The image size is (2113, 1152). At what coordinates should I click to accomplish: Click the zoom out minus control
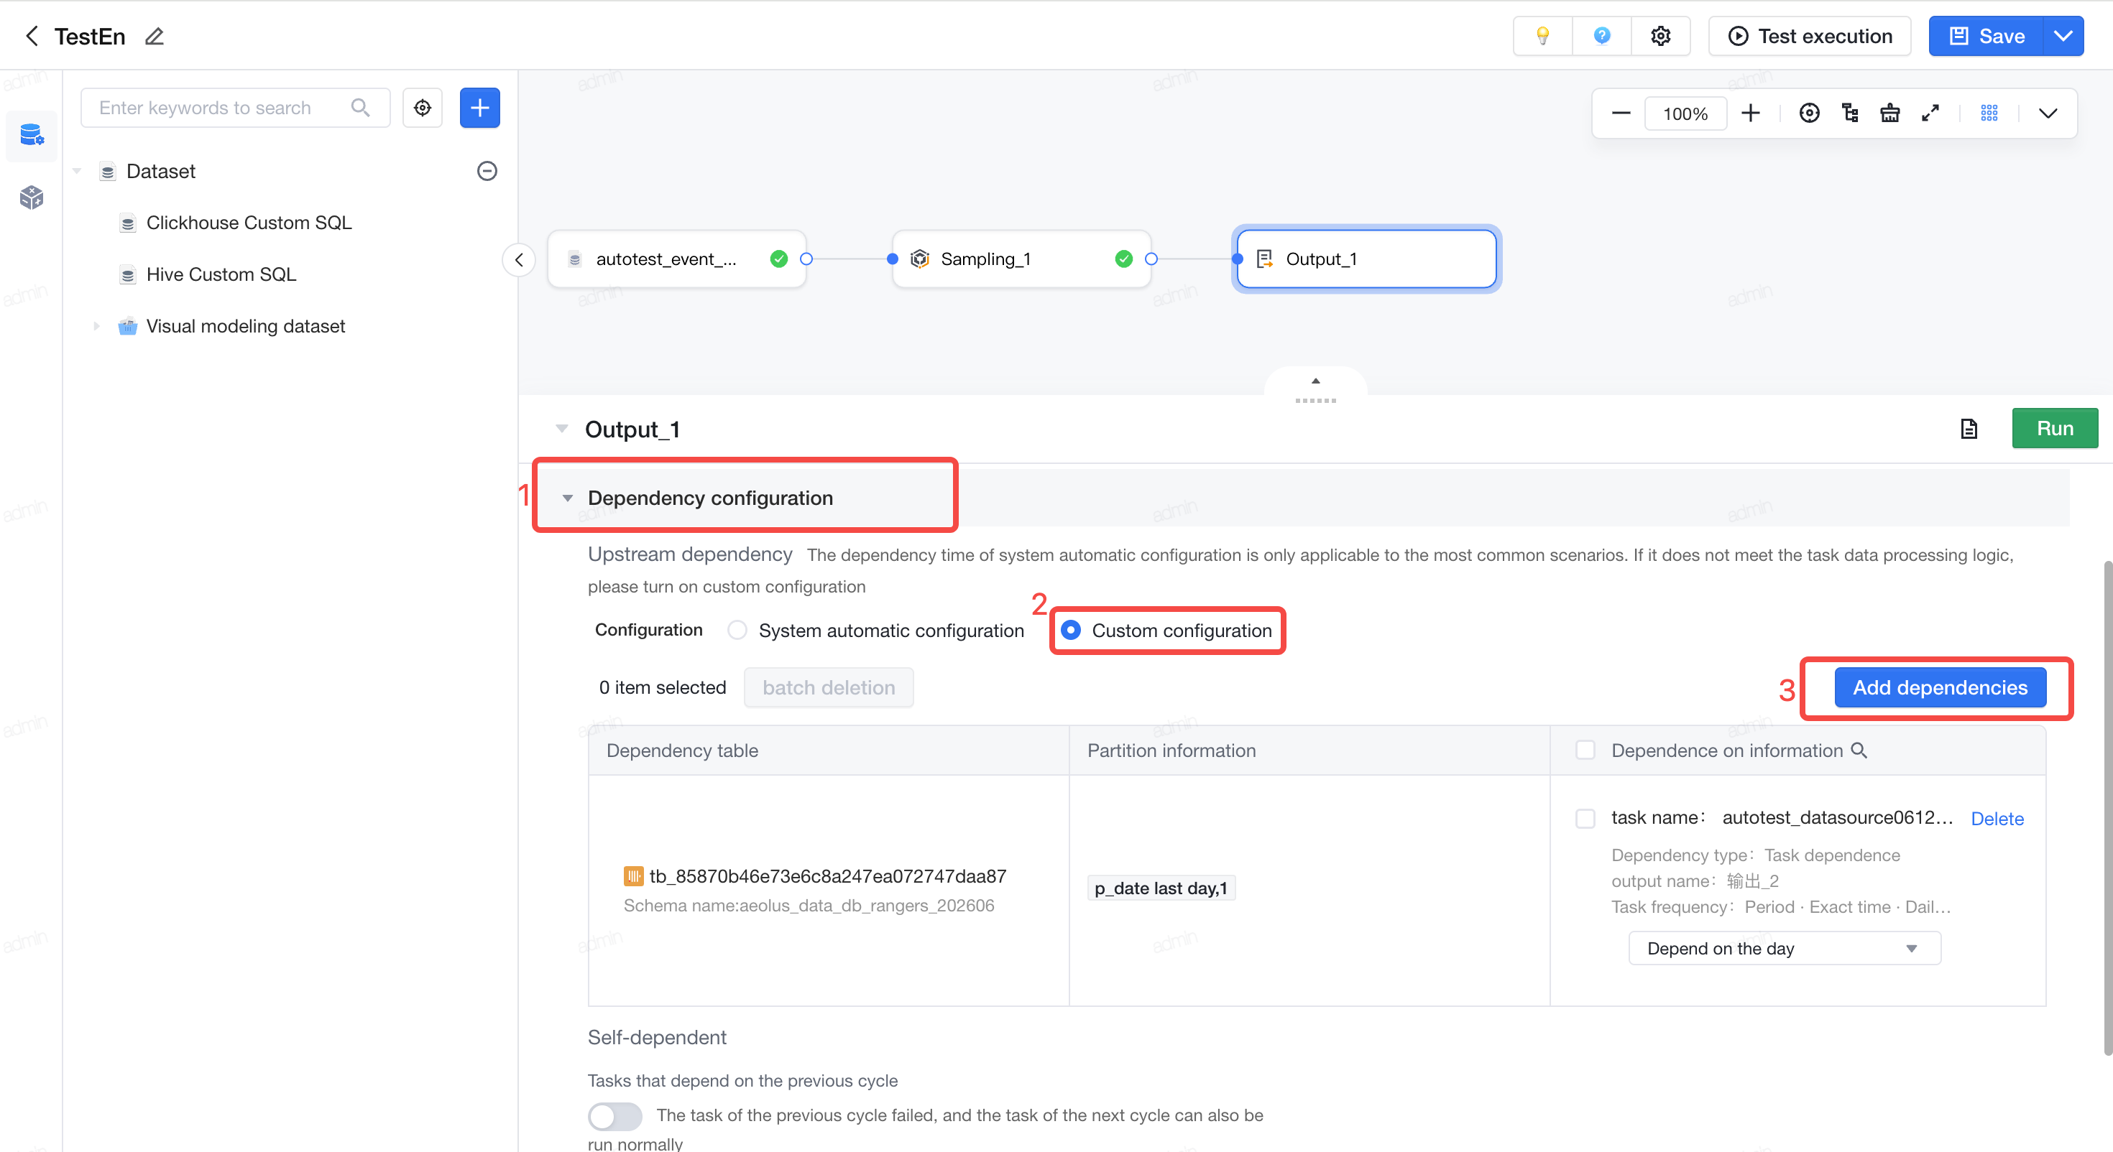[x=1620, y=113]
